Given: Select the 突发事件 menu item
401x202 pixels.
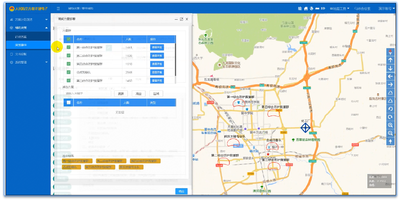Looking at the screenshot, I should pos(28,45).
